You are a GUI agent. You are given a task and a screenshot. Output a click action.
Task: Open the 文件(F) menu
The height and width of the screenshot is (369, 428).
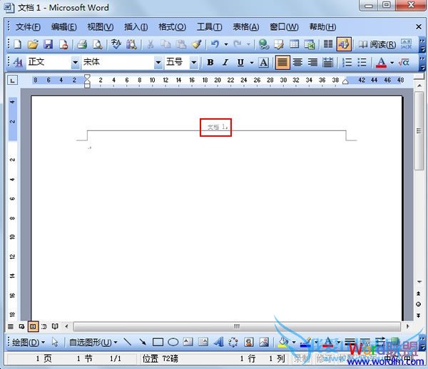28,27
